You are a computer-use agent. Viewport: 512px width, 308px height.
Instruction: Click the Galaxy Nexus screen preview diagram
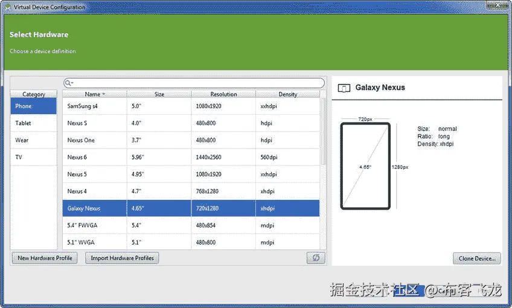coord(365,166)
